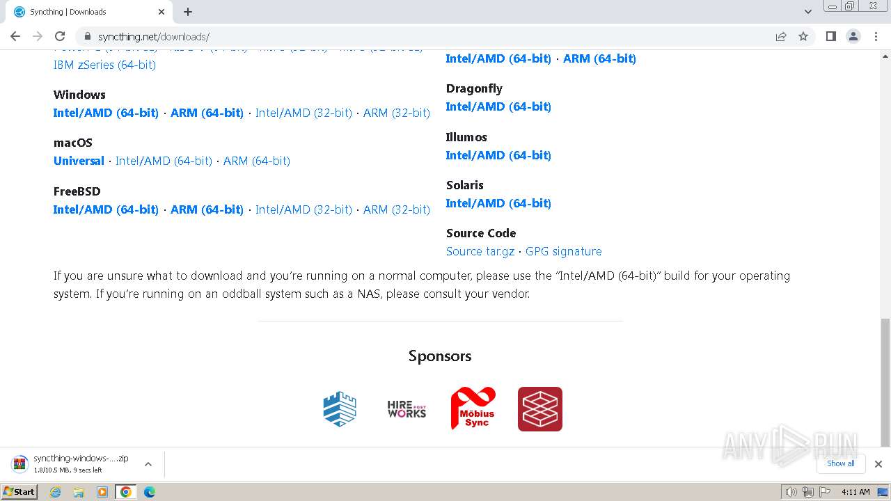This screenshot has height=501, width=891.
Task: Click the 4:11 AM system clock
Action: pos(855,492)
